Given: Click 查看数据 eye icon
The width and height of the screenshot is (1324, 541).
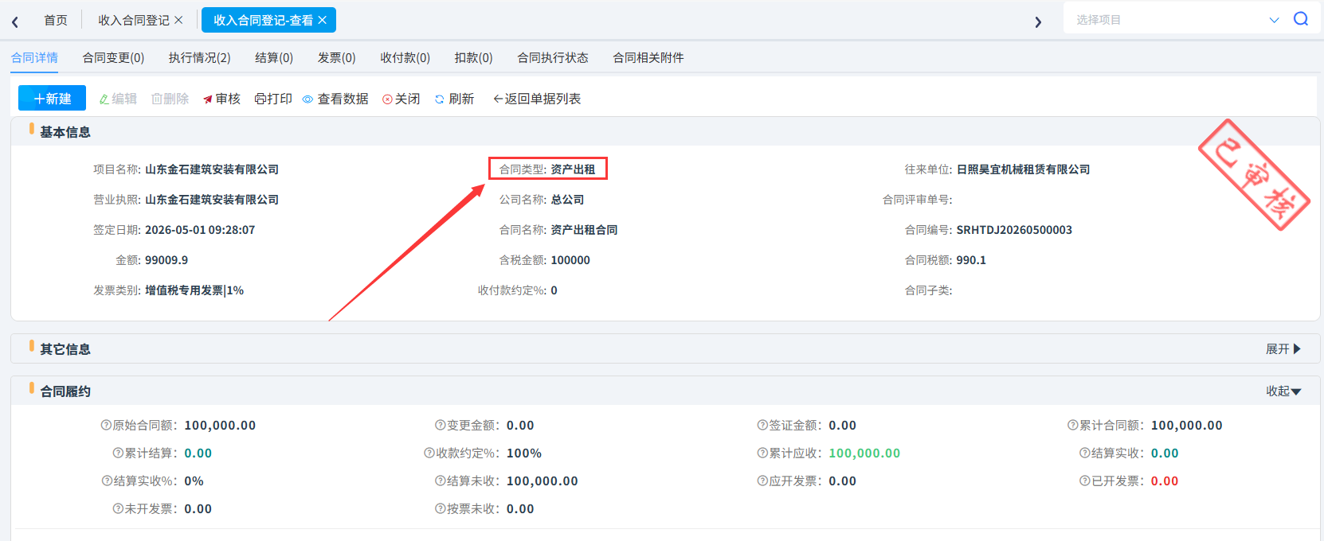Looking at the screenshot, I should (307, 99).
